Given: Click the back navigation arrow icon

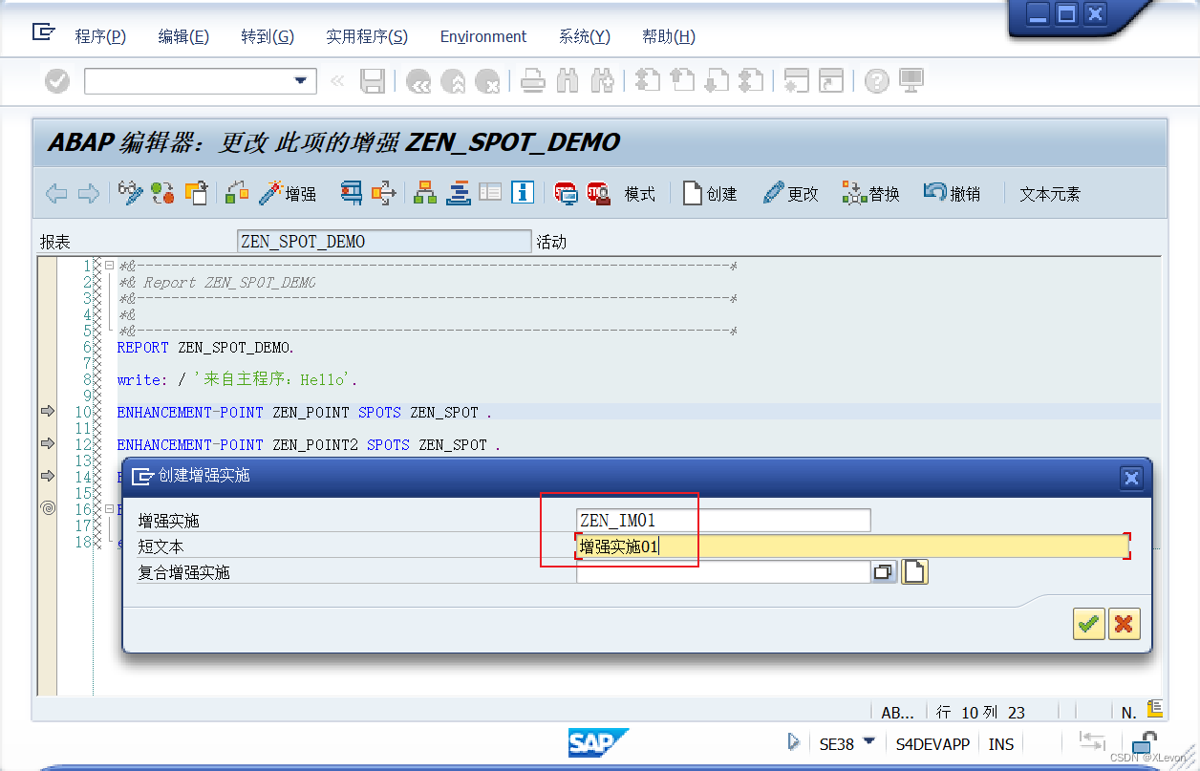Looking at the screenshot, I should (55, 193).
